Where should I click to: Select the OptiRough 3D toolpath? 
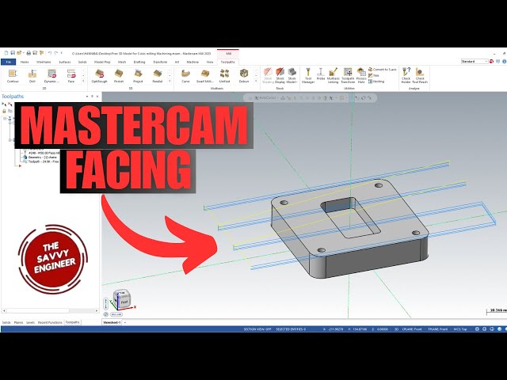click(99, 76)
